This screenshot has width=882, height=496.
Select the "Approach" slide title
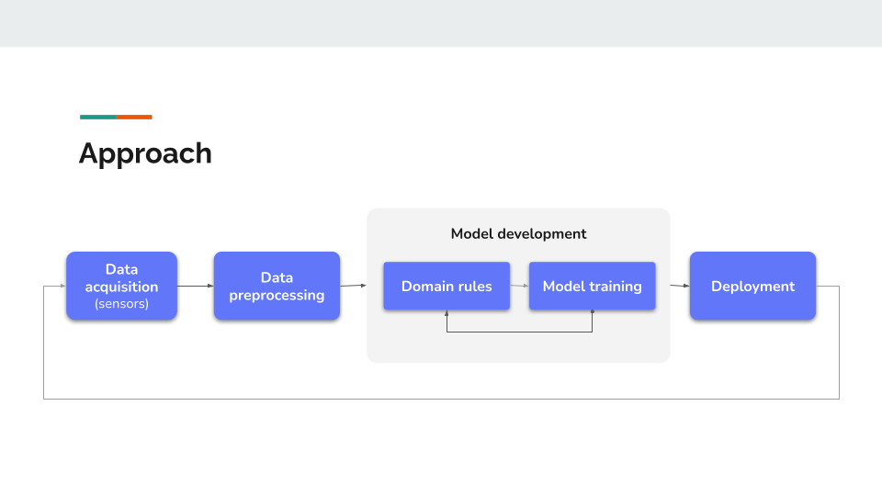(145, 152)
